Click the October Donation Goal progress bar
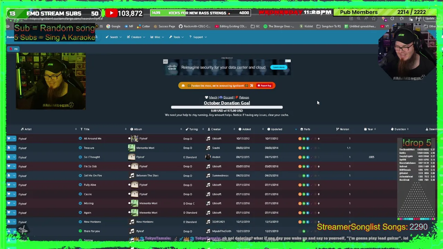 (x=227, y=107)
